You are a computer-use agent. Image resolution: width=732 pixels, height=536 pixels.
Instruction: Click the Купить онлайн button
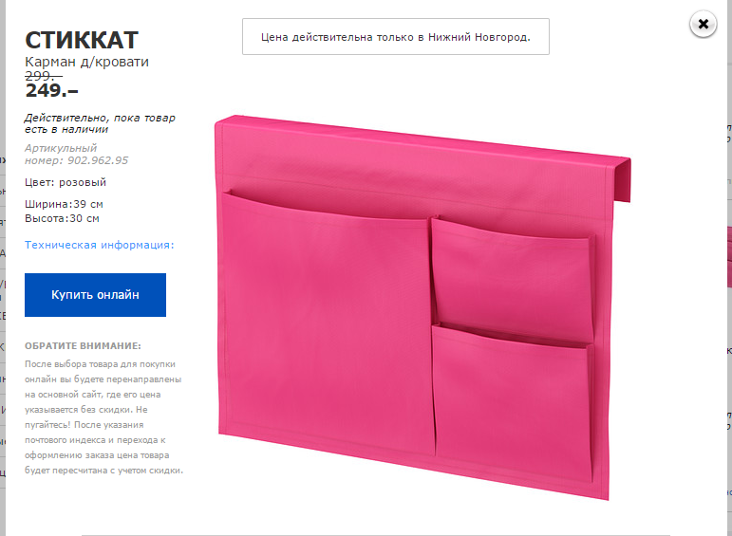click(x=95, y=295)
